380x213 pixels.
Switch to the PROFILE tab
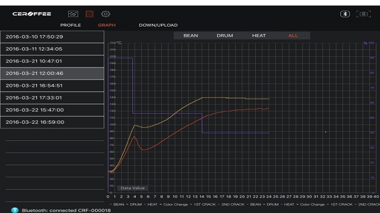click(x=71, y=25)
